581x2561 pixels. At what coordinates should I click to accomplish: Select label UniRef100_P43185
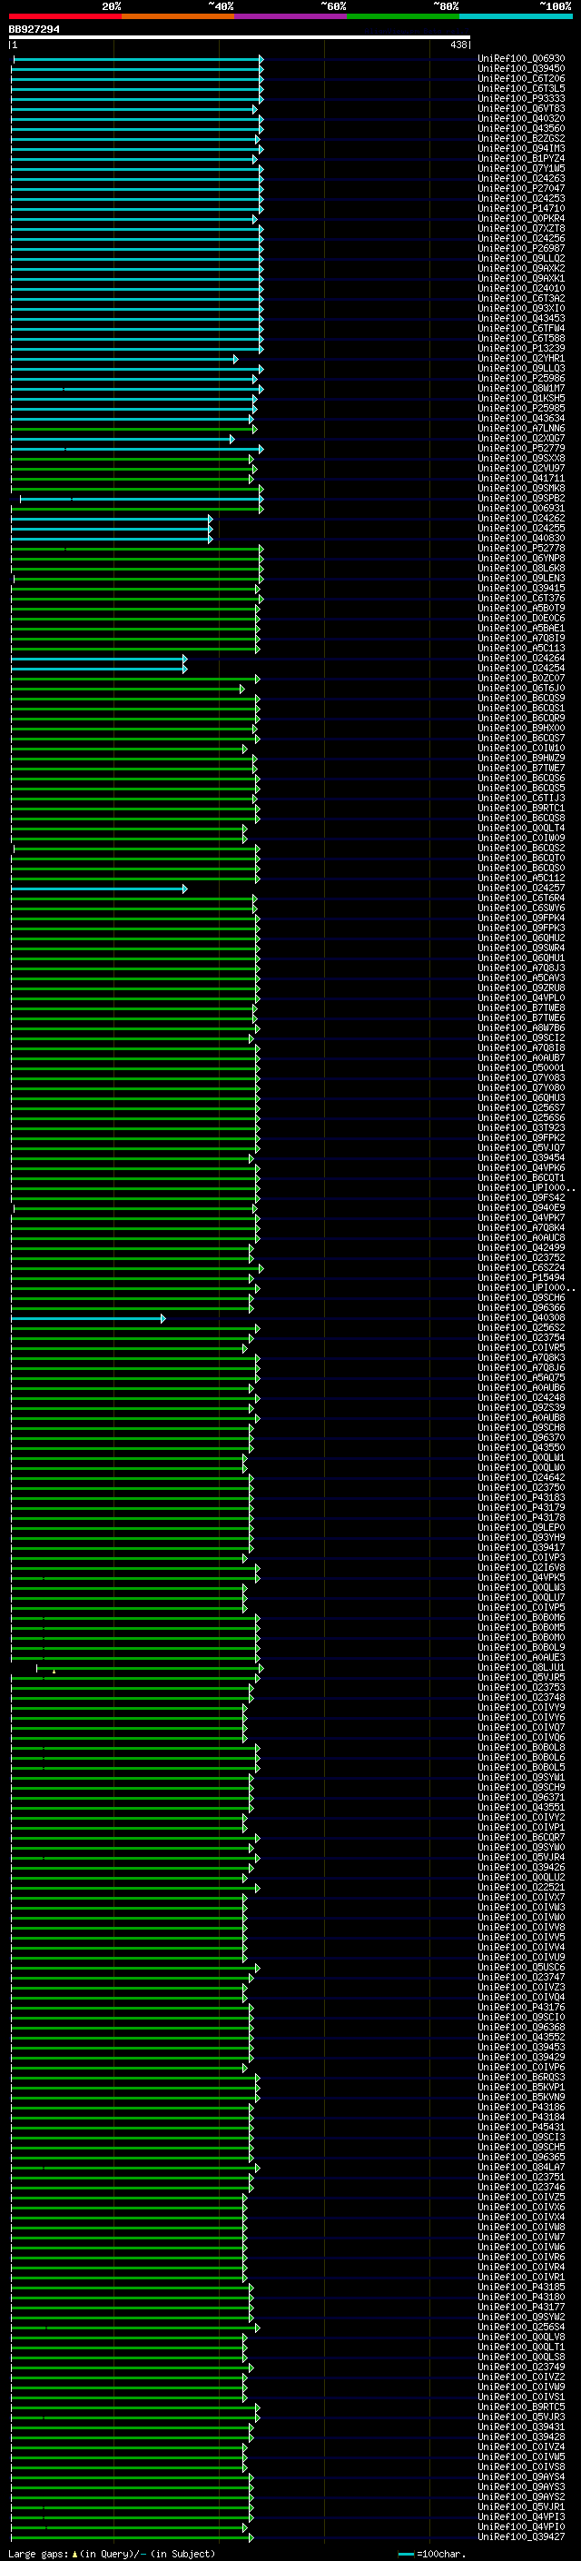tap(521, 2287)
